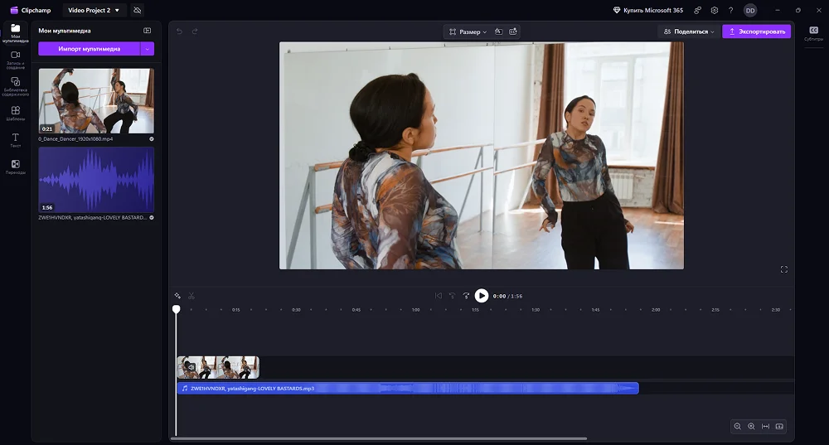Select the LOVELY BASTARDS.mp3 audio clip on timeline
This screenshot has height=445, width=829.
click(x=408, y=389)
